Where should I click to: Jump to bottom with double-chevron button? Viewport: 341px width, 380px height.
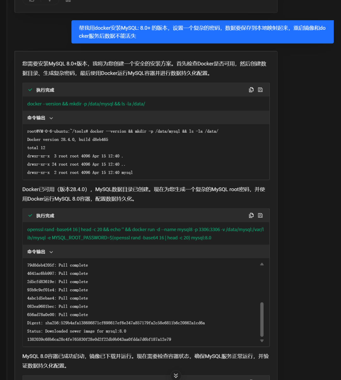pyautogui.click(x=176, y=375)
